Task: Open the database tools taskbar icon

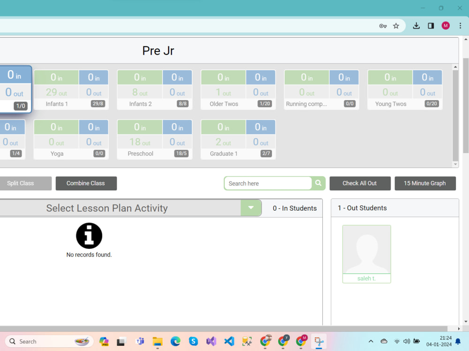Action: [247, 341]
